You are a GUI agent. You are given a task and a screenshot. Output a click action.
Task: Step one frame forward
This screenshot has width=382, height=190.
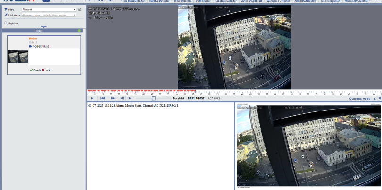pyautogui.click(x=129, y=98)
